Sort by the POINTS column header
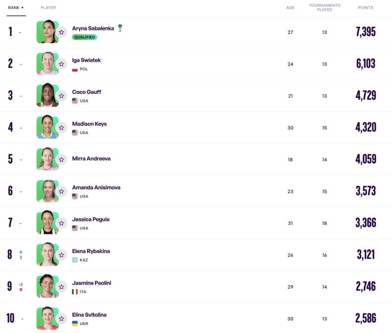 (366, 8)
